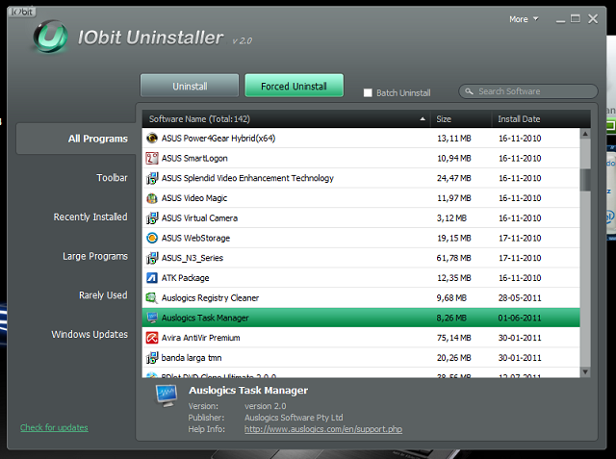Click the ASUS Power4Gear Hybrid icon
616x459 pixels.
click(152, 139)
